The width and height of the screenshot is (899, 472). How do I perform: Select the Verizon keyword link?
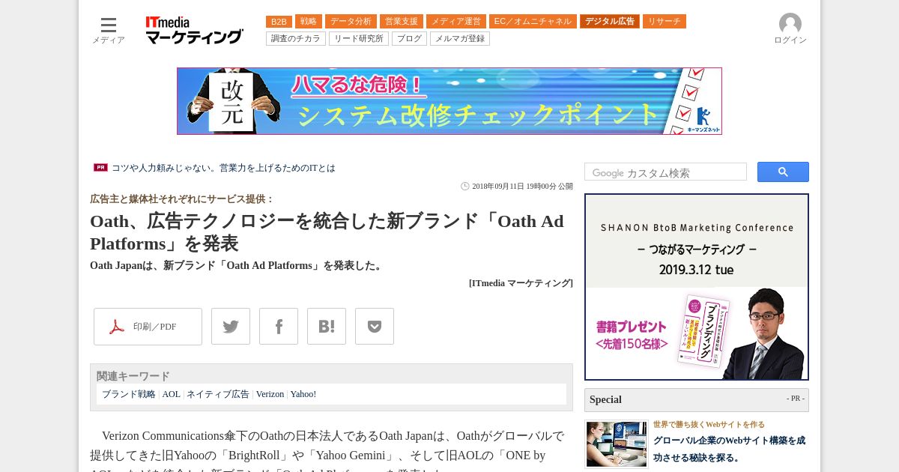[x=270, y=394]
